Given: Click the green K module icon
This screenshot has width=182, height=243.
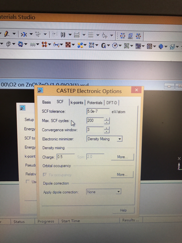Looking at the screenshot, I should (127, 46).
